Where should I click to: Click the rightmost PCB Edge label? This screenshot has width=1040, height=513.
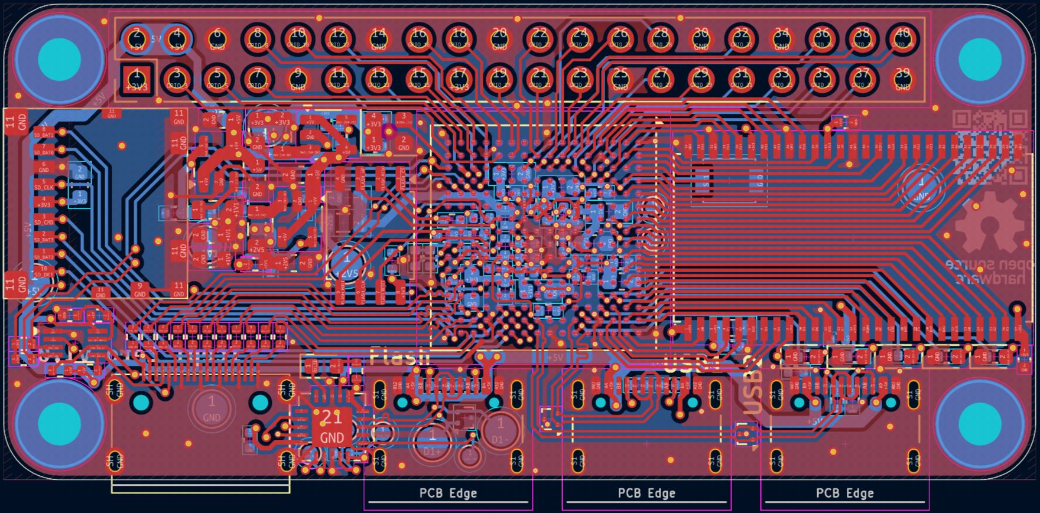tap(844, 493)
